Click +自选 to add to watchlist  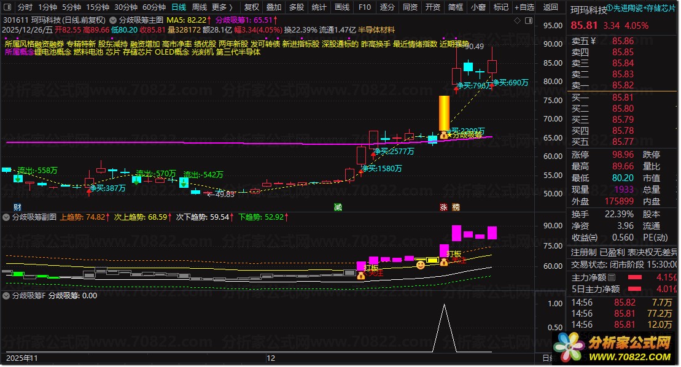tap(524, 7)
